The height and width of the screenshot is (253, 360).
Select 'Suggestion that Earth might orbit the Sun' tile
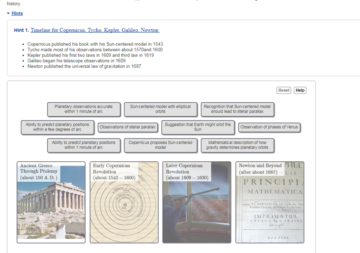(x=198, y=127)
